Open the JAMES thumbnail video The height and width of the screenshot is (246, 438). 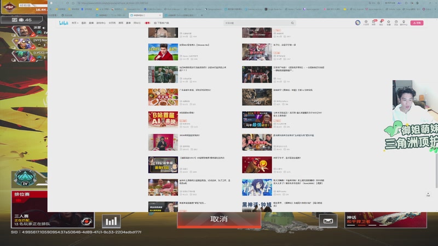(163, 52)
